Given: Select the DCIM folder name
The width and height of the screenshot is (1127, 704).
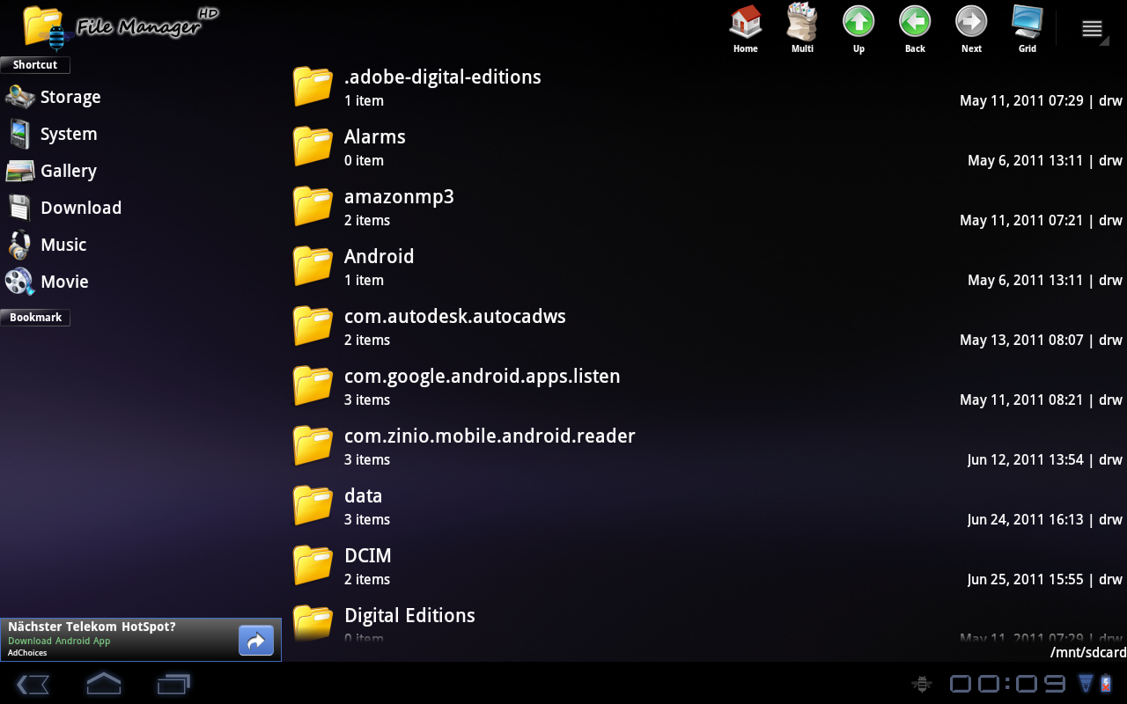Looking at the screenshot, I should 368,556.
